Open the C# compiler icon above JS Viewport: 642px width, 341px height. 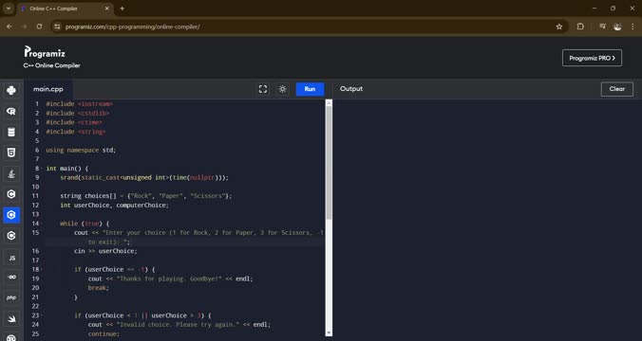pyautogui.click(x=11, y=236)
